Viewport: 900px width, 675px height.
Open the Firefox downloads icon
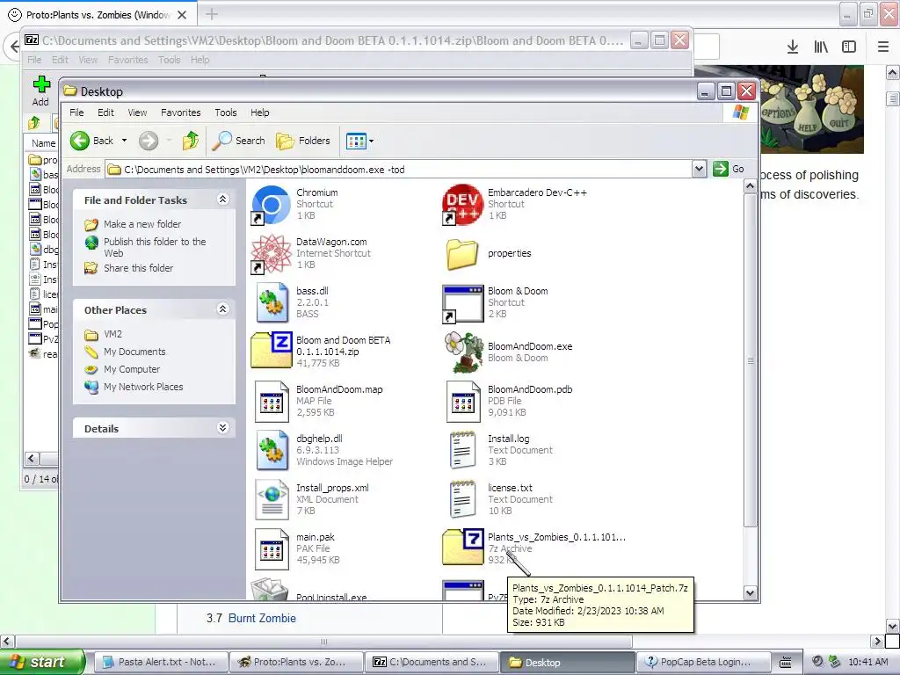(x=793, y=47)
